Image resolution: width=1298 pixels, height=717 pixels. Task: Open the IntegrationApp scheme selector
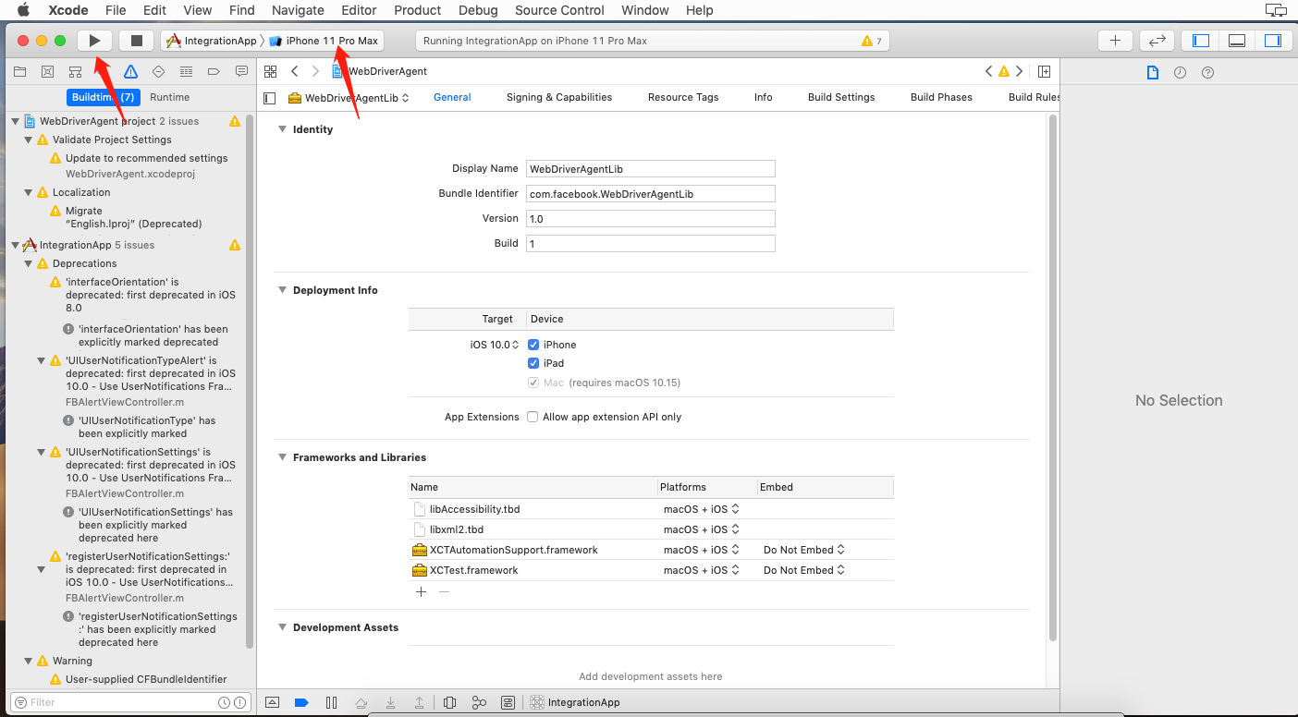(212, 41)
